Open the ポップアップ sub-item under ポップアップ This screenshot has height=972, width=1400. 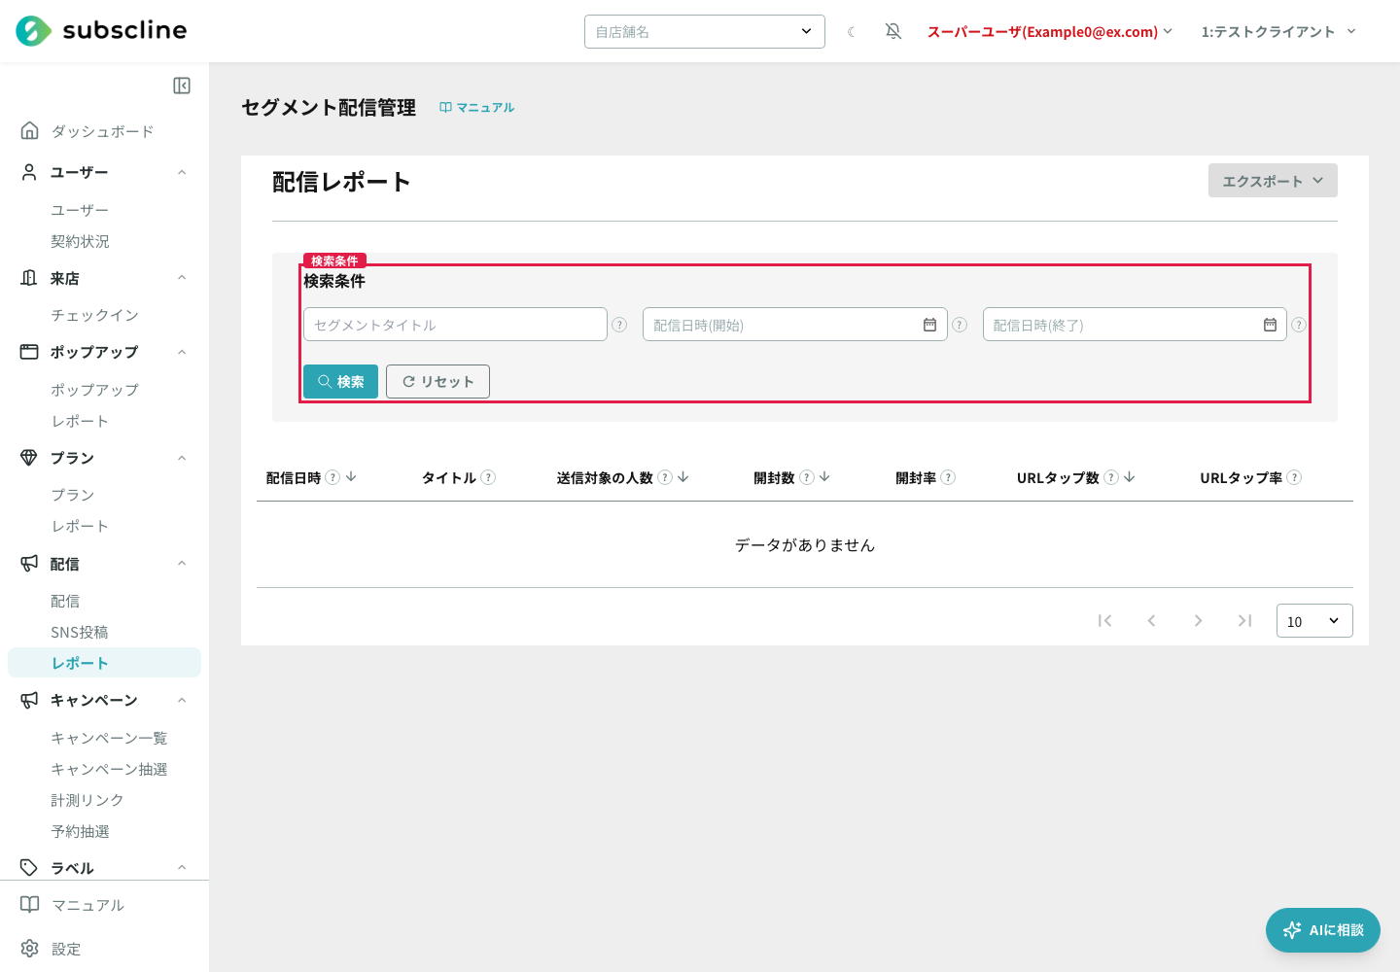(x=94, y=390)
